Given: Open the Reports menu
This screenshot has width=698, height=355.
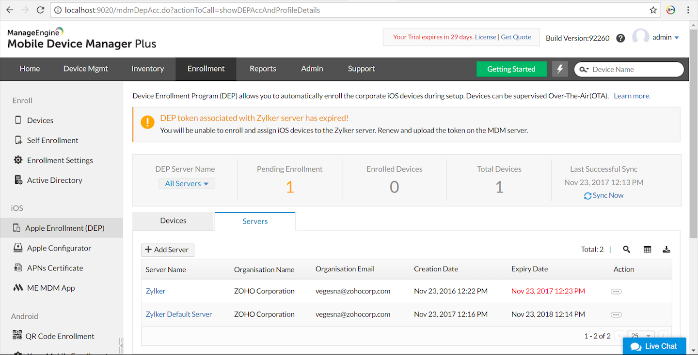Looking at the screenshot, I should 263,69.
